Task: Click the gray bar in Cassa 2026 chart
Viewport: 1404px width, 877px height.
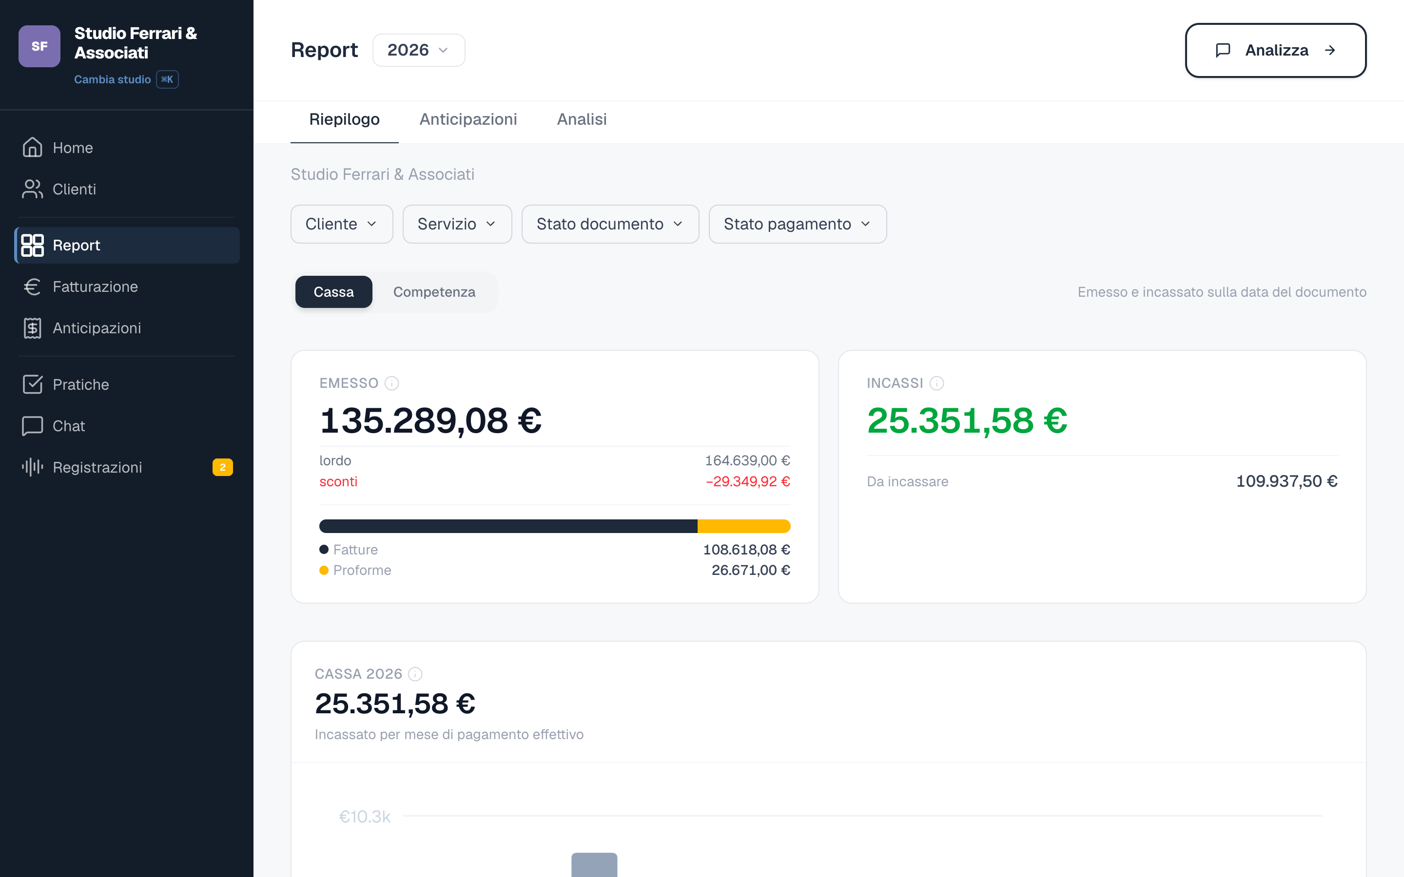Action: 594,865
